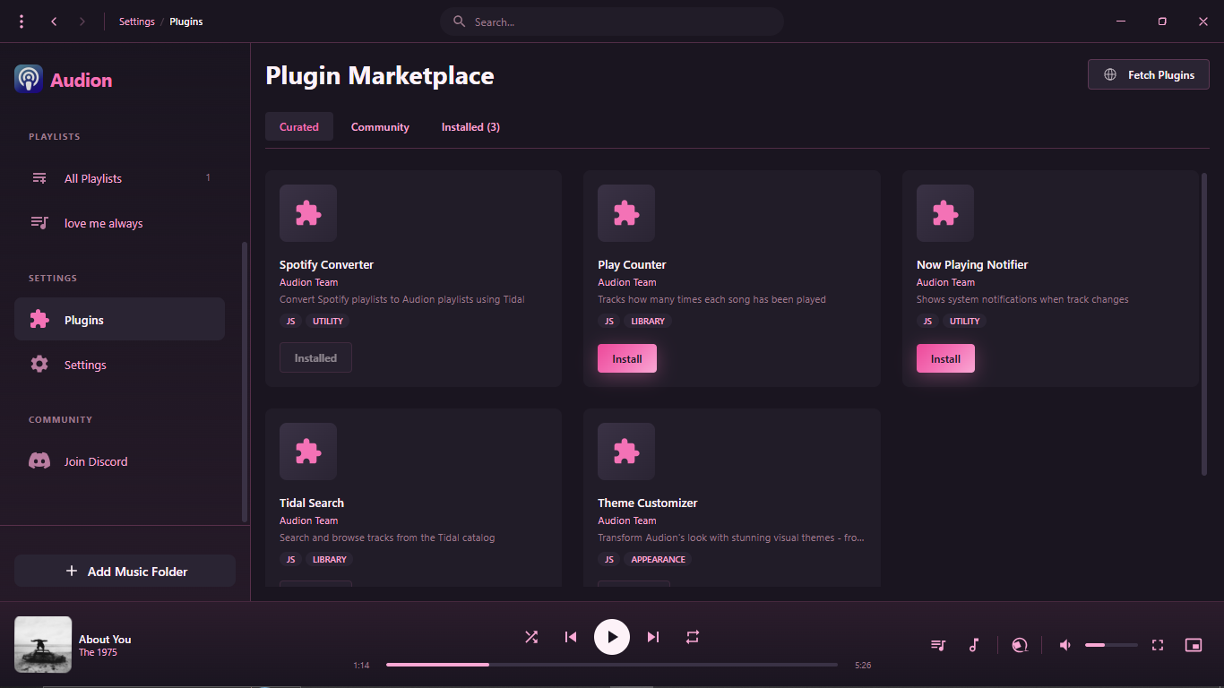Click the total duration 5:26
The image size is (1224, 688).
coord(863,666)
